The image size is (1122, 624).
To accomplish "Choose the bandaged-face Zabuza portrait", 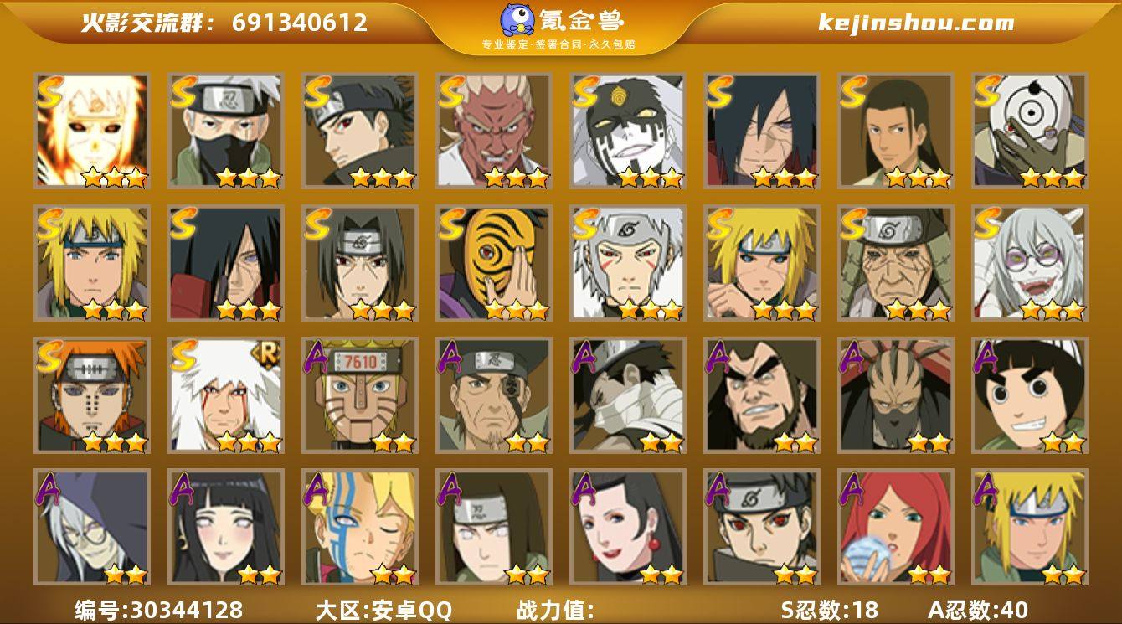I will pos(627,395).
